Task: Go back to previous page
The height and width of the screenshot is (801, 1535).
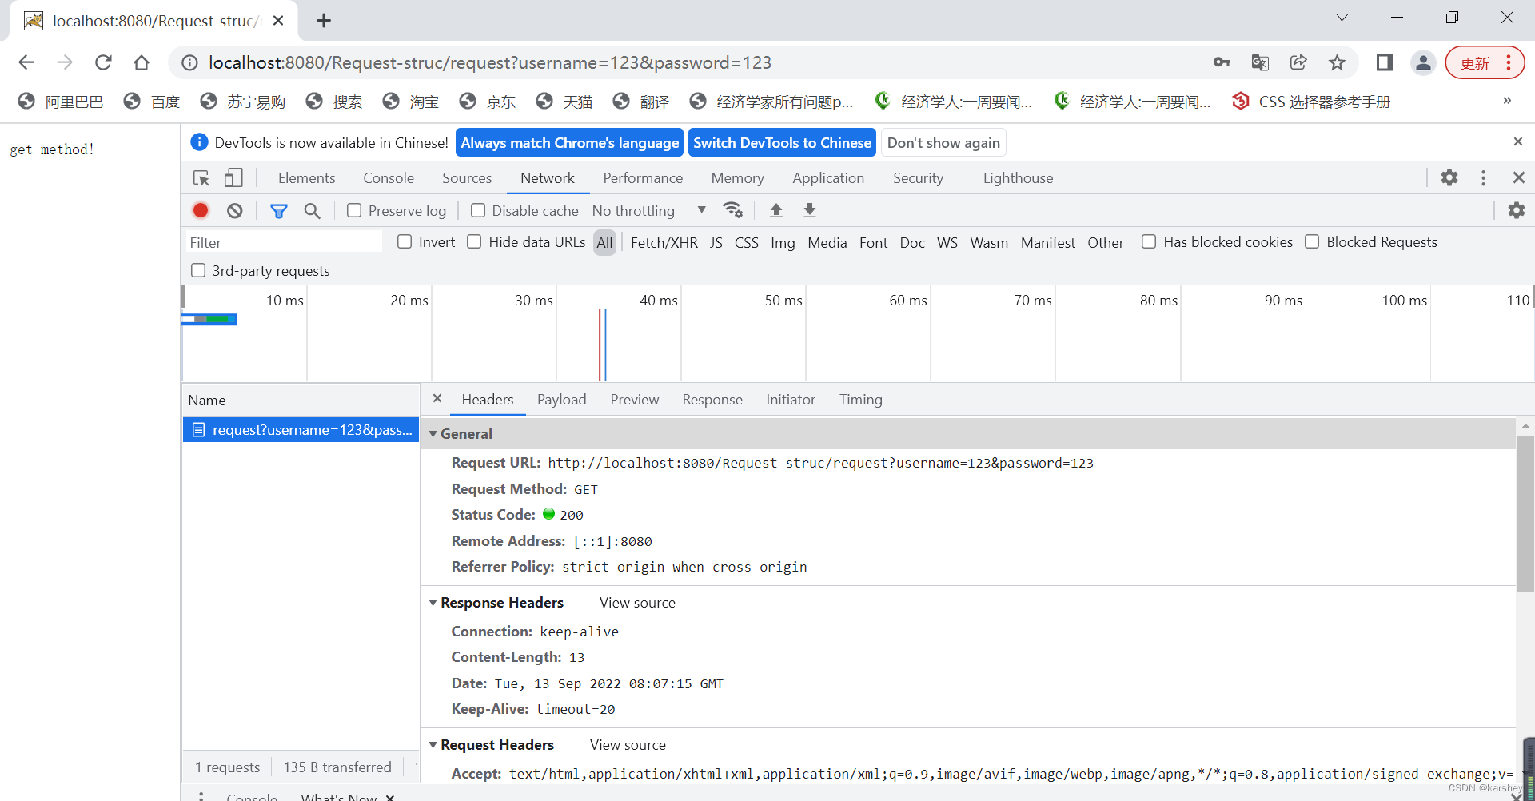Action: 26,62
